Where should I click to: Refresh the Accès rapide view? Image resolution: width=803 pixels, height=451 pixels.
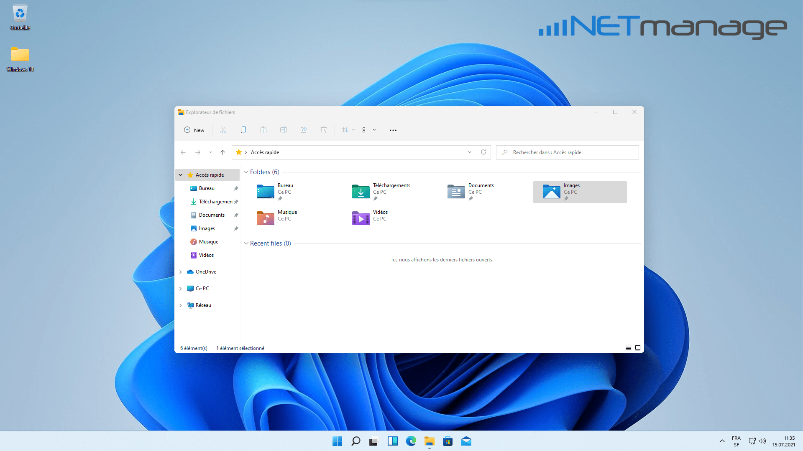click(483, 152)
